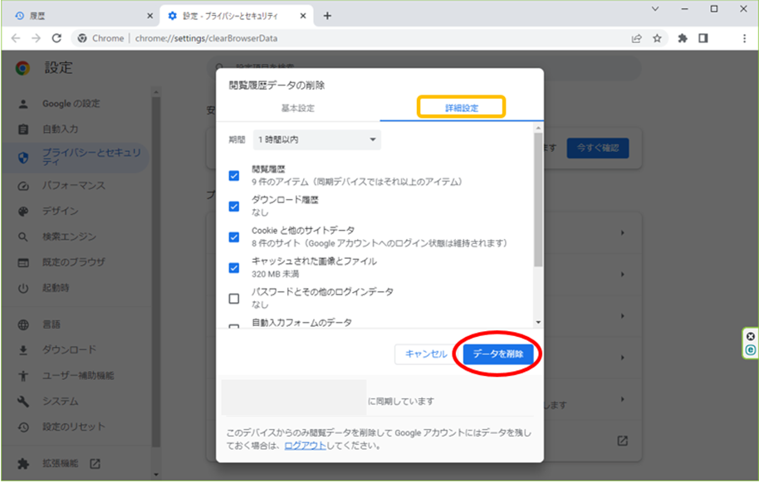The width and height of the screenshot is (759, 483).
Task: Open Chrome three-dot menu
Action: click(745, 38)
